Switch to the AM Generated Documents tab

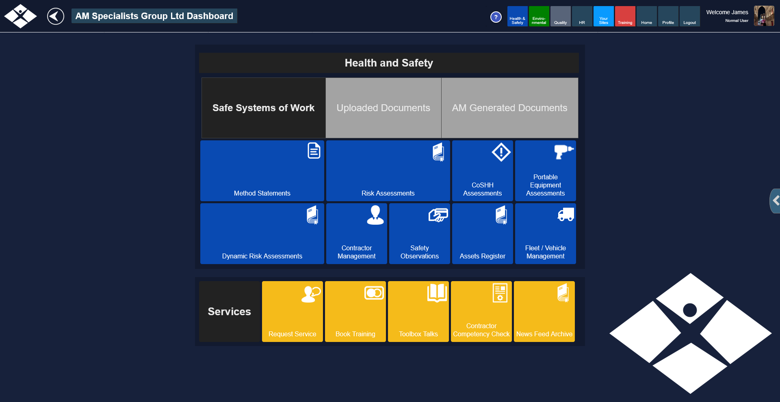point(510,108)
